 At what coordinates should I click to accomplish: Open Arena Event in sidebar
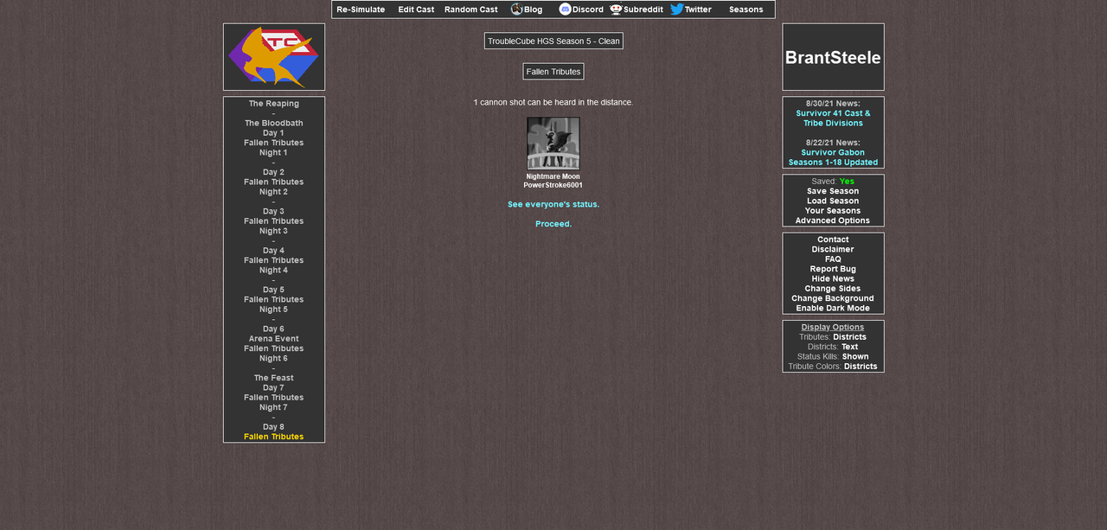[274, 339]
